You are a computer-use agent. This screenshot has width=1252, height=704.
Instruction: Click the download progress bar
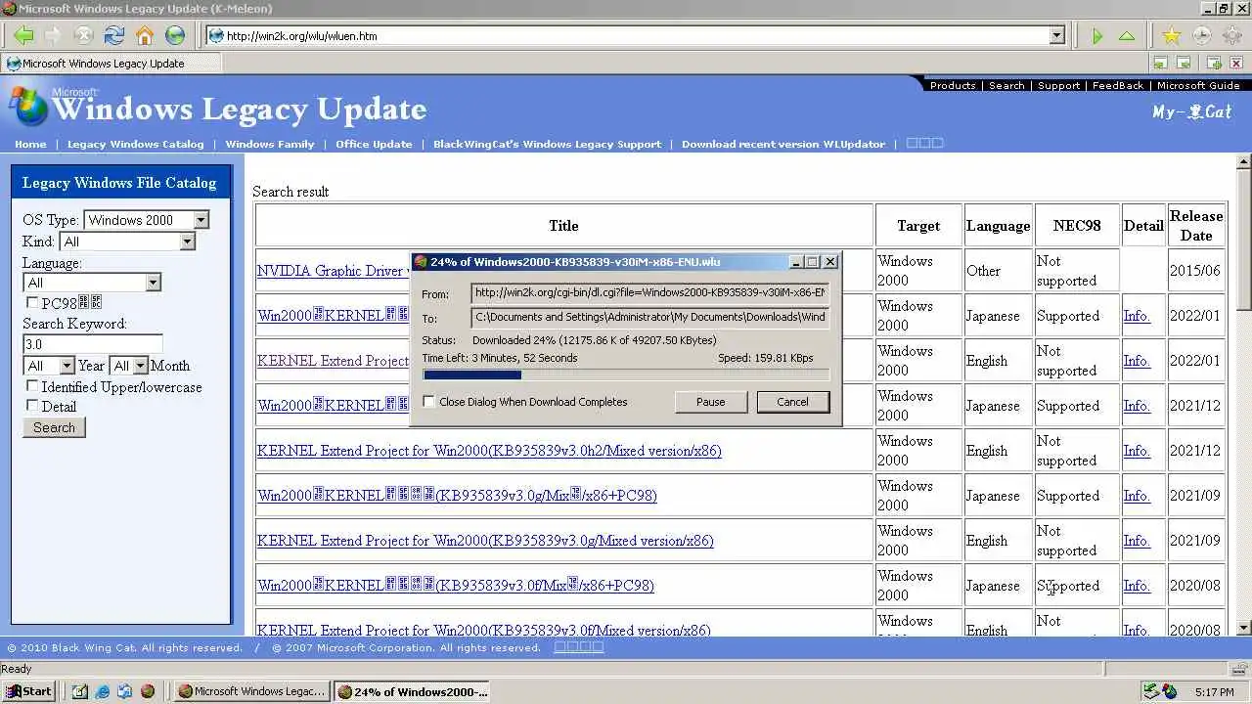click(x=626, y=374)
